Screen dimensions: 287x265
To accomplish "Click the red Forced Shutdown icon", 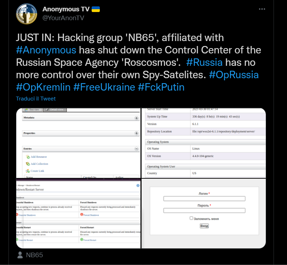I will [82, 214].
